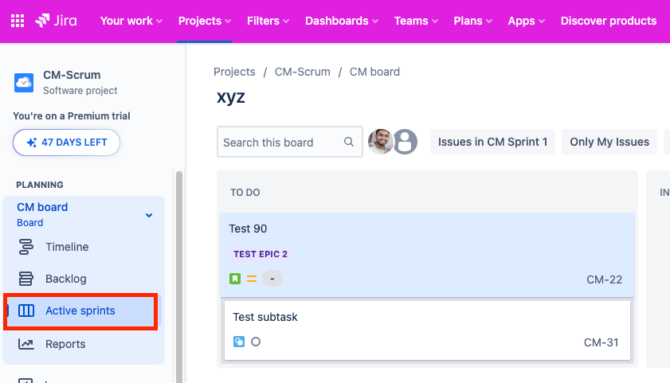Open the app switcher grid icon

tap(18, 21)
